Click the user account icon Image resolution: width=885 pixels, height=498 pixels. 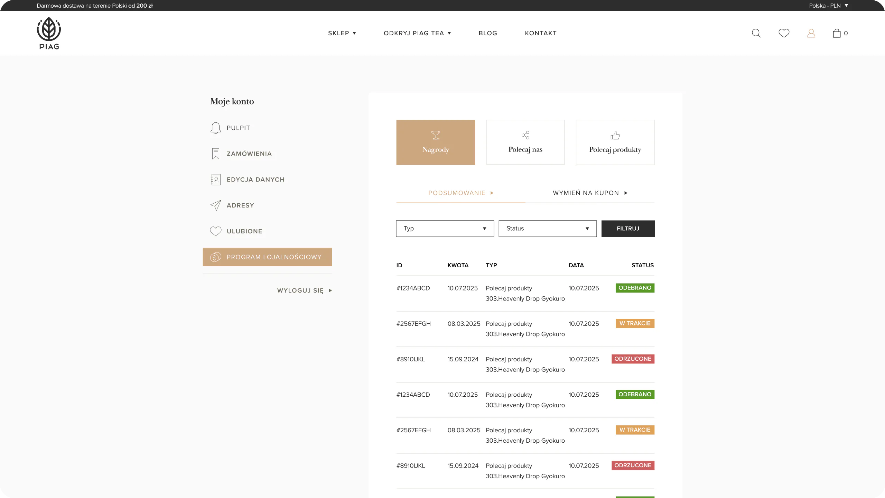click(811, 33)
